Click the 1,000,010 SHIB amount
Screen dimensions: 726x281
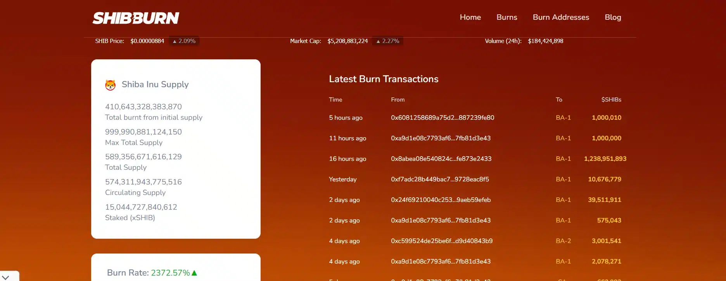pos(607,117)
